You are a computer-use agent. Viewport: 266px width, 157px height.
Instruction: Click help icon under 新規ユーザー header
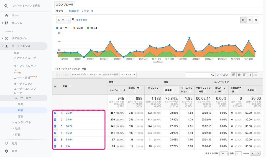pos(135,91)
